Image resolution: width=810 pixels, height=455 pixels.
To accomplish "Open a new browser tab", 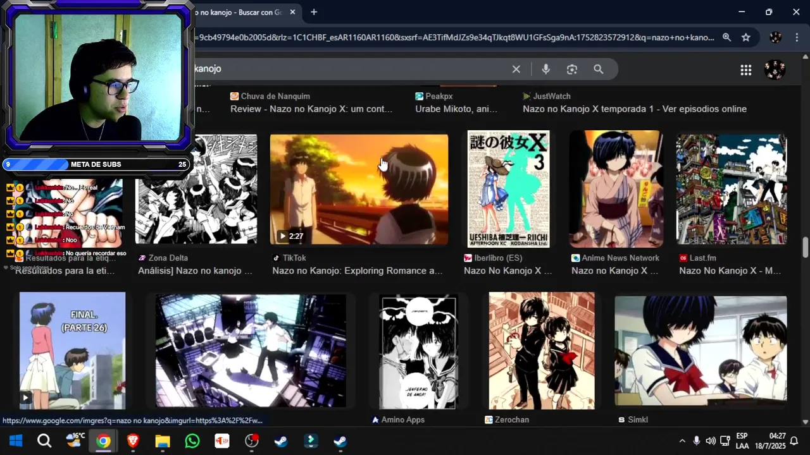I will [314, 12].
